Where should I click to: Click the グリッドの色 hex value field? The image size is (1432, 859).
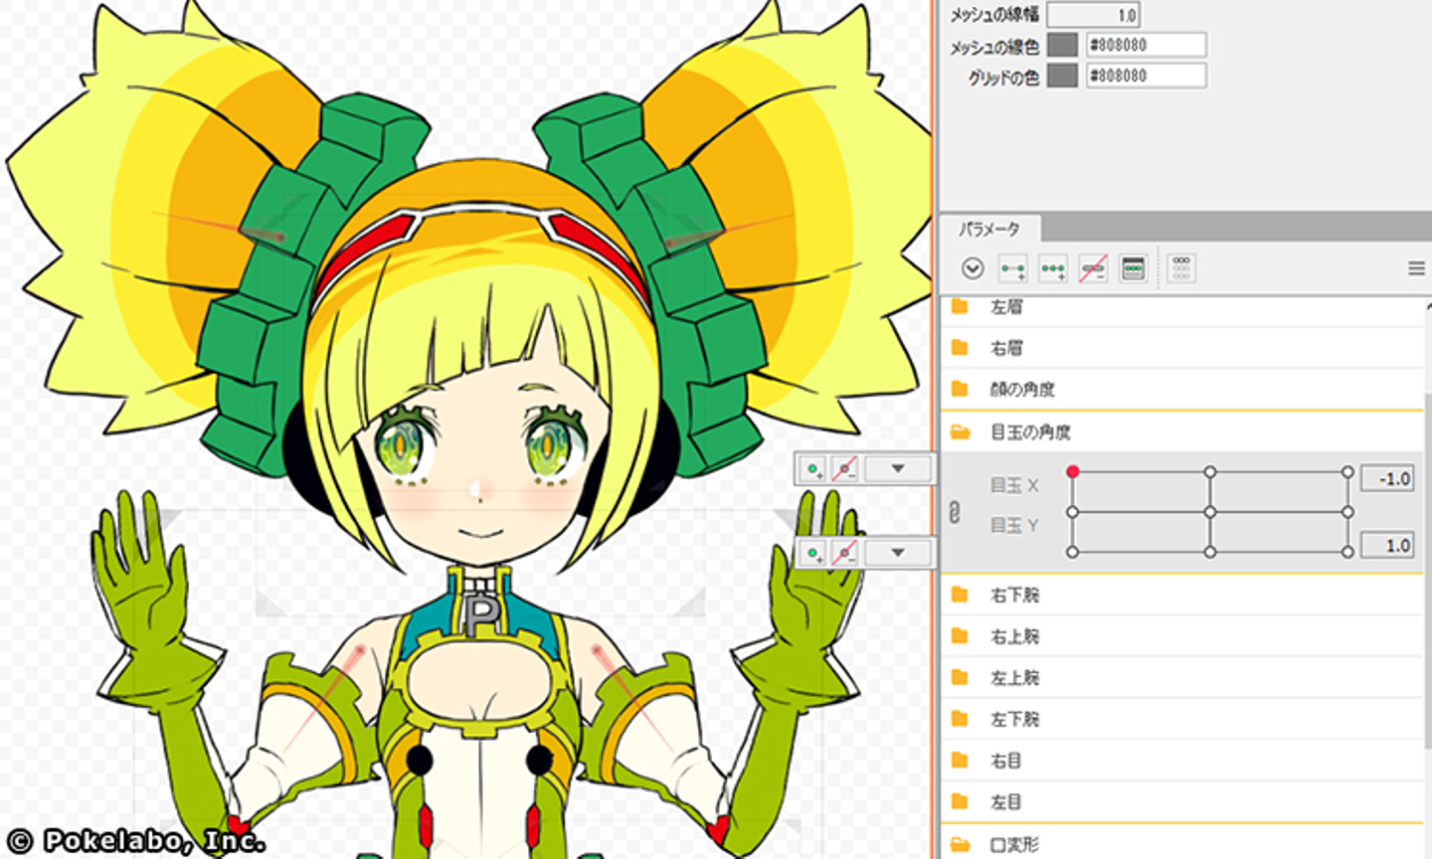[1146, 76]
